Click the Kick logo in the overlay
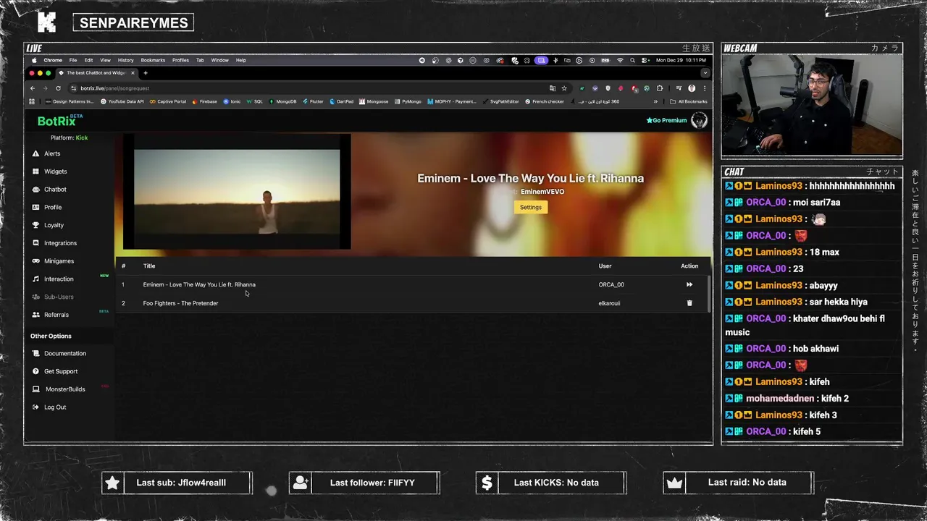 tap(46, 22)
